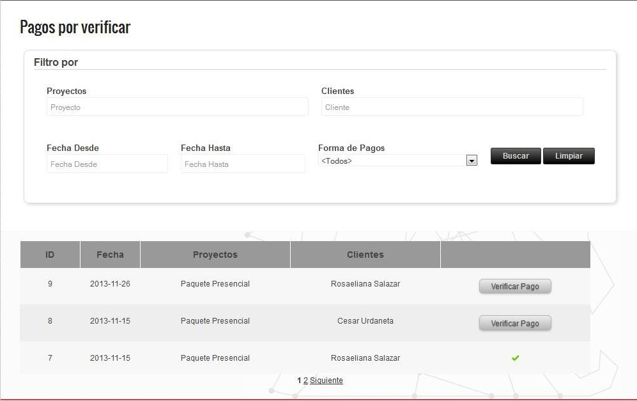Click Paquete Presencial in row 7

pyautogui.click(x=215, y=358)
